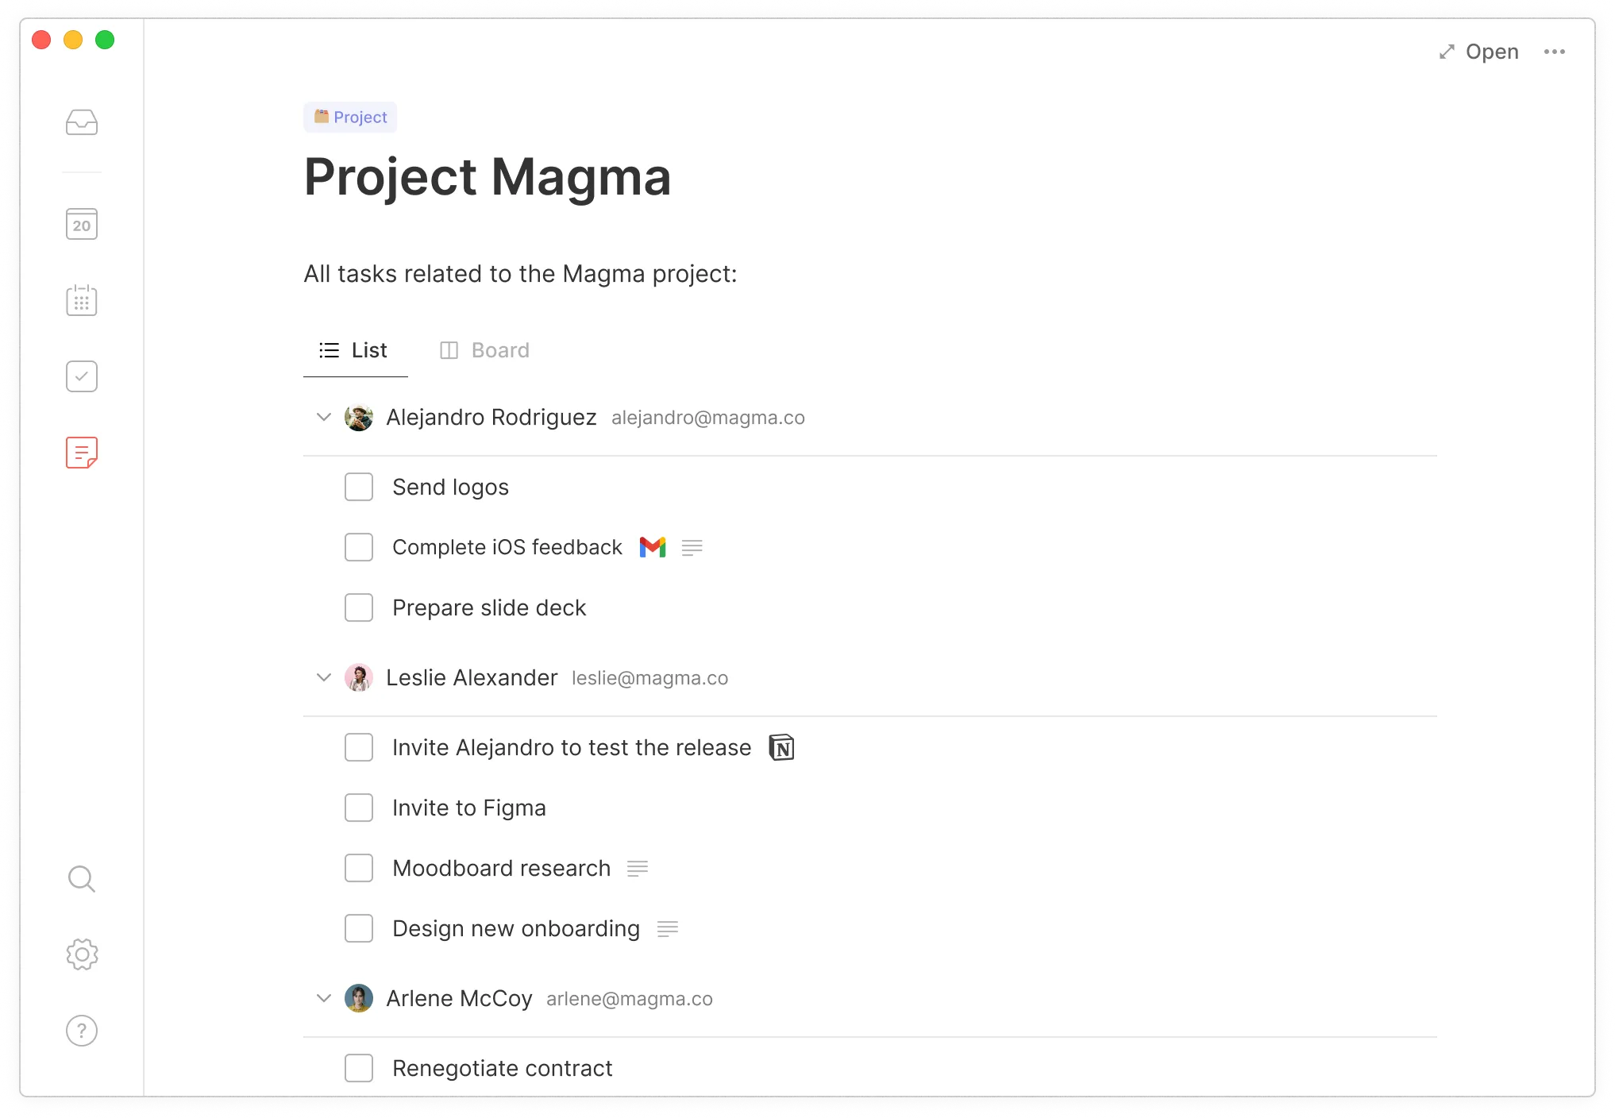
Task: Collapse the Alejandro Rodriguez group
Action: (x=323, y=417)
